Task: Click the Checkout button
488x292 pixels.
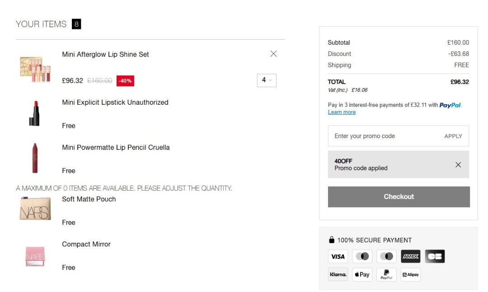Action: tap(399, 197)
